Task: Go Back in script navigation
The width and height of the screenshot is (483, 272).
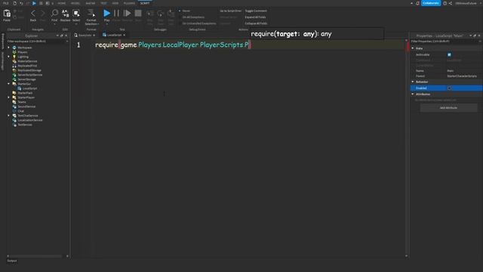Action: click(33, 14)
